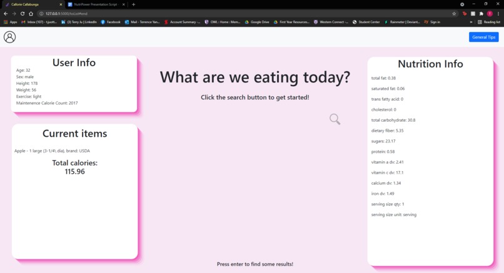Image resolution: width=504 pixels, height=273 pixels.
Task: Open the browser home page
Action: click(x=31, y=14)
